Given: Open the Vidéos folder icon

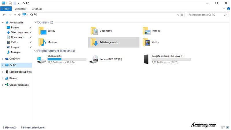Looking at the screenshot, I should (147, 42).
